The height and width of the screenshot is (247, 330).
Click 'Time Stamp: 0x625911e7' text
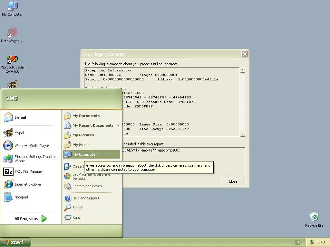coord(164,129)
